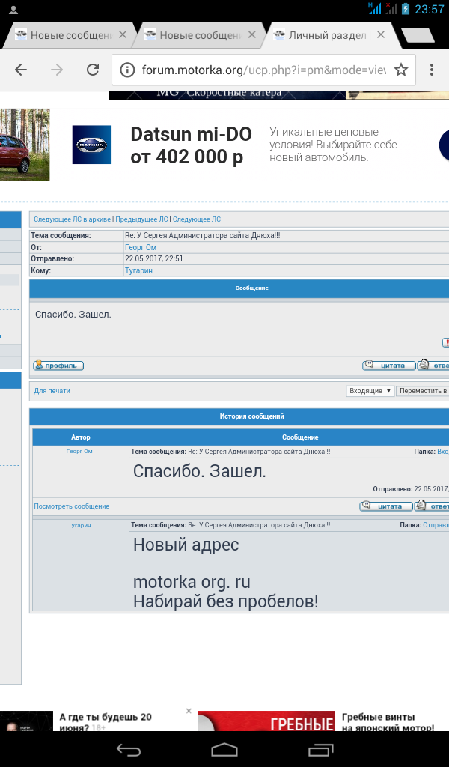Open Chrome's three-dot menu
The height and width of the screenshot is (767, 449).
point(432,70)
